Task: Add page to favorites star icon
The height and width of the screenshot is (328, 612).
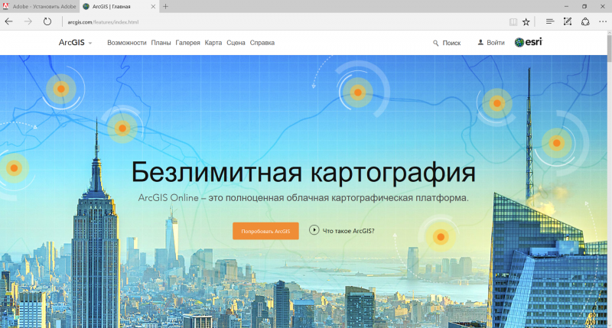Action: pyautogui.click(x=526, y=21)
